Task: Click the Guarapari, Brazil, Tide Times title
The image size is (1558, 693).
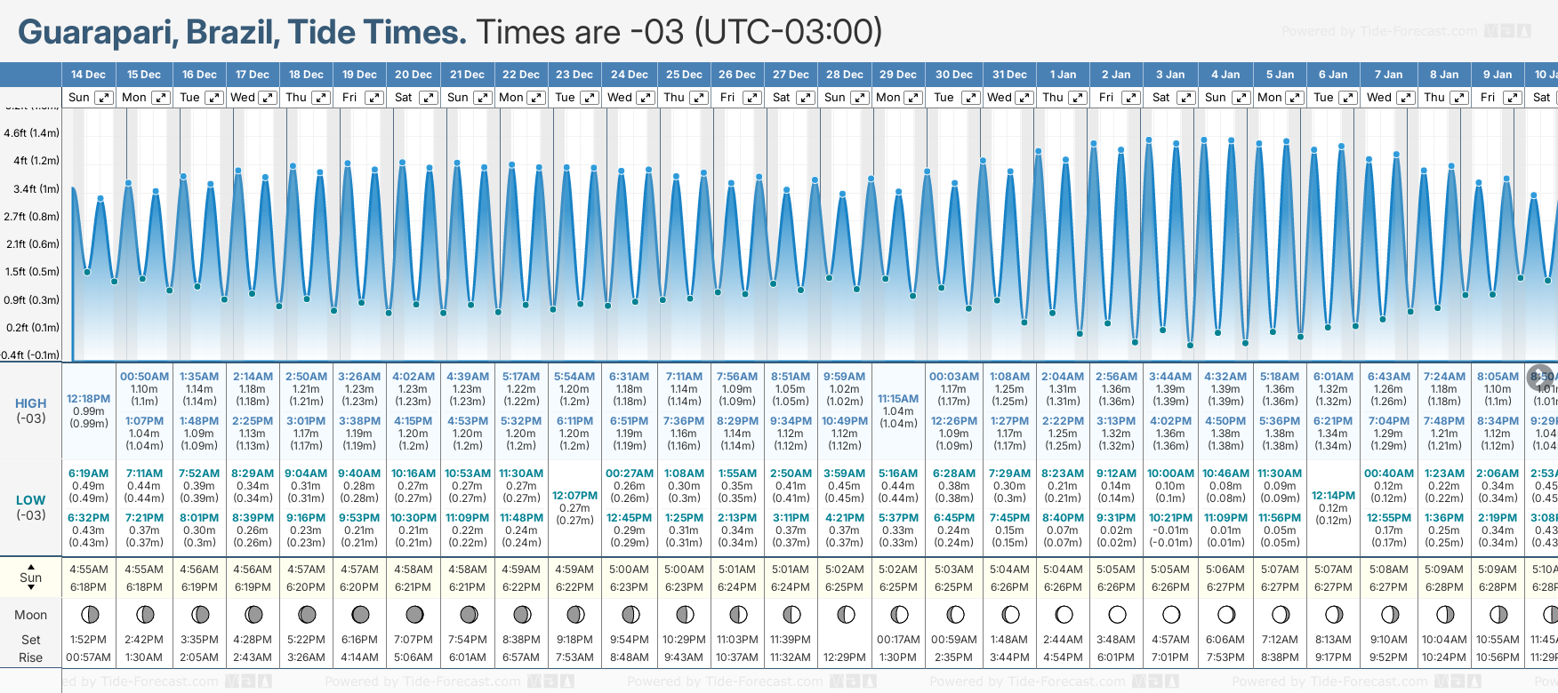Action: pyautogui.click(x=242, y=32)
